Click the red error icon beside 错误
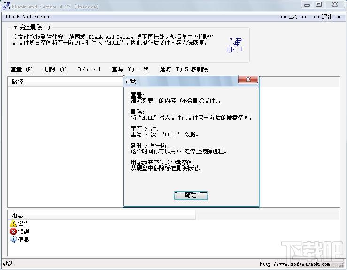The height and width of the screenshot is (270, 347). click(13, 232)
